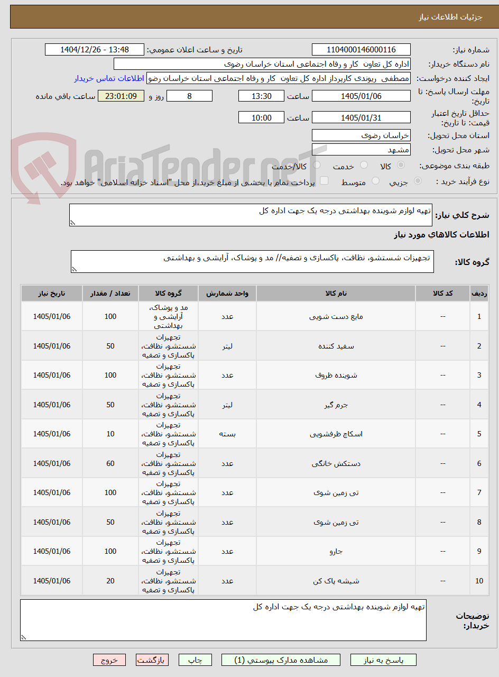499x677 pixels.
Task: Click quantity 20 in شیشه پاک کن row
Action: pyautogui.click(x=110, y=581)
